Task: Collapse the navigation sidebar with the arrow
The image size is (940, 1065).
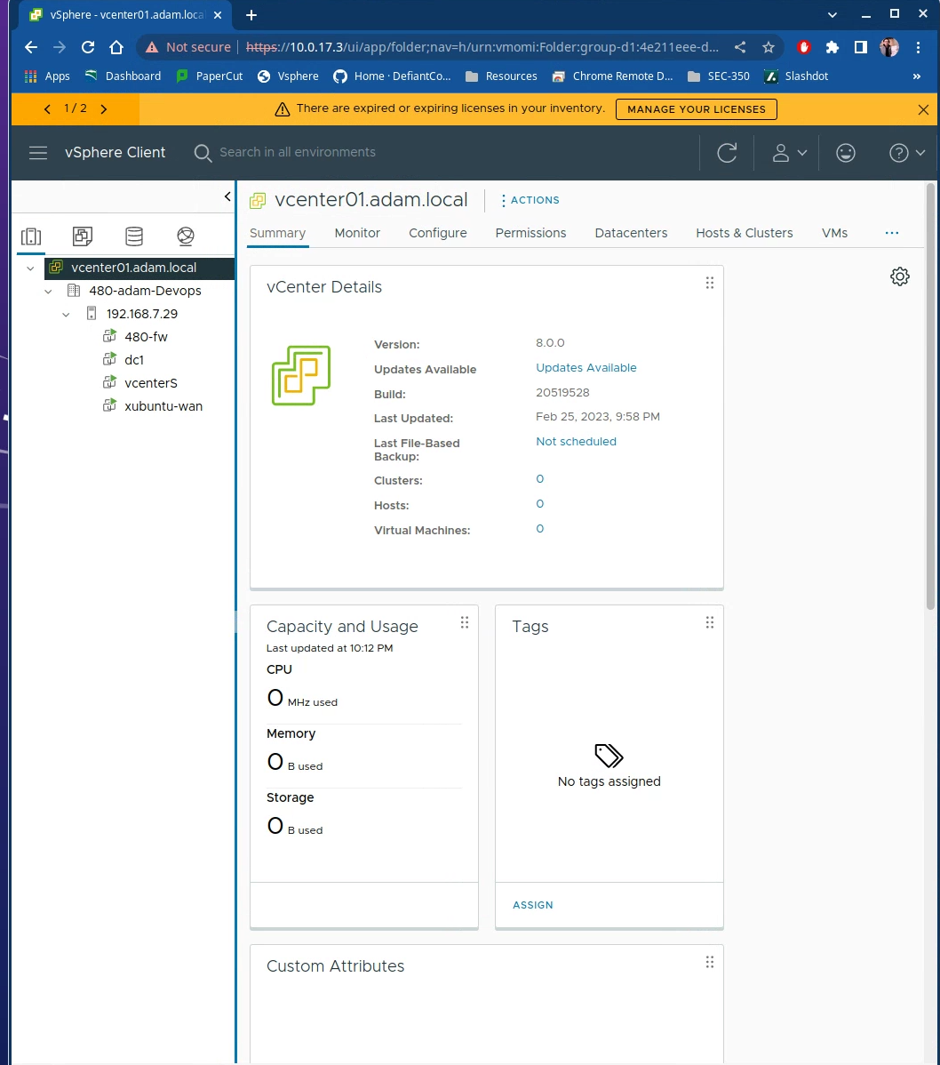Action: pyautogui.click(x=227, y=196)
